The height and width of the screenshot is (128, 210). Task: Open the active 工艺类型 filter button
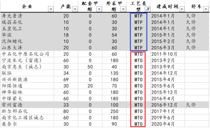[x=147, y=9]
